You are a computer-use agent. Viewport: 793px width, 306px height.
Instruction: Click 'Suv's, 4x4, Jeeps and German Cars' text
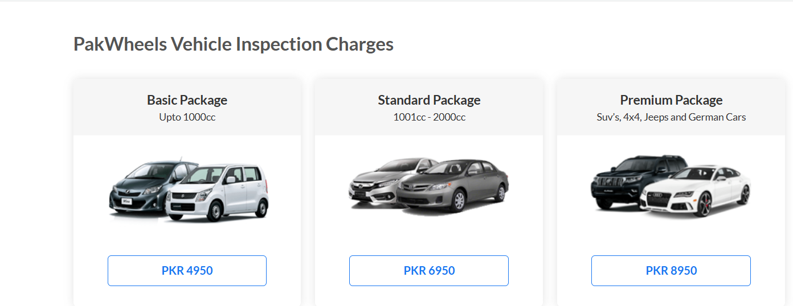pos(671,117)
